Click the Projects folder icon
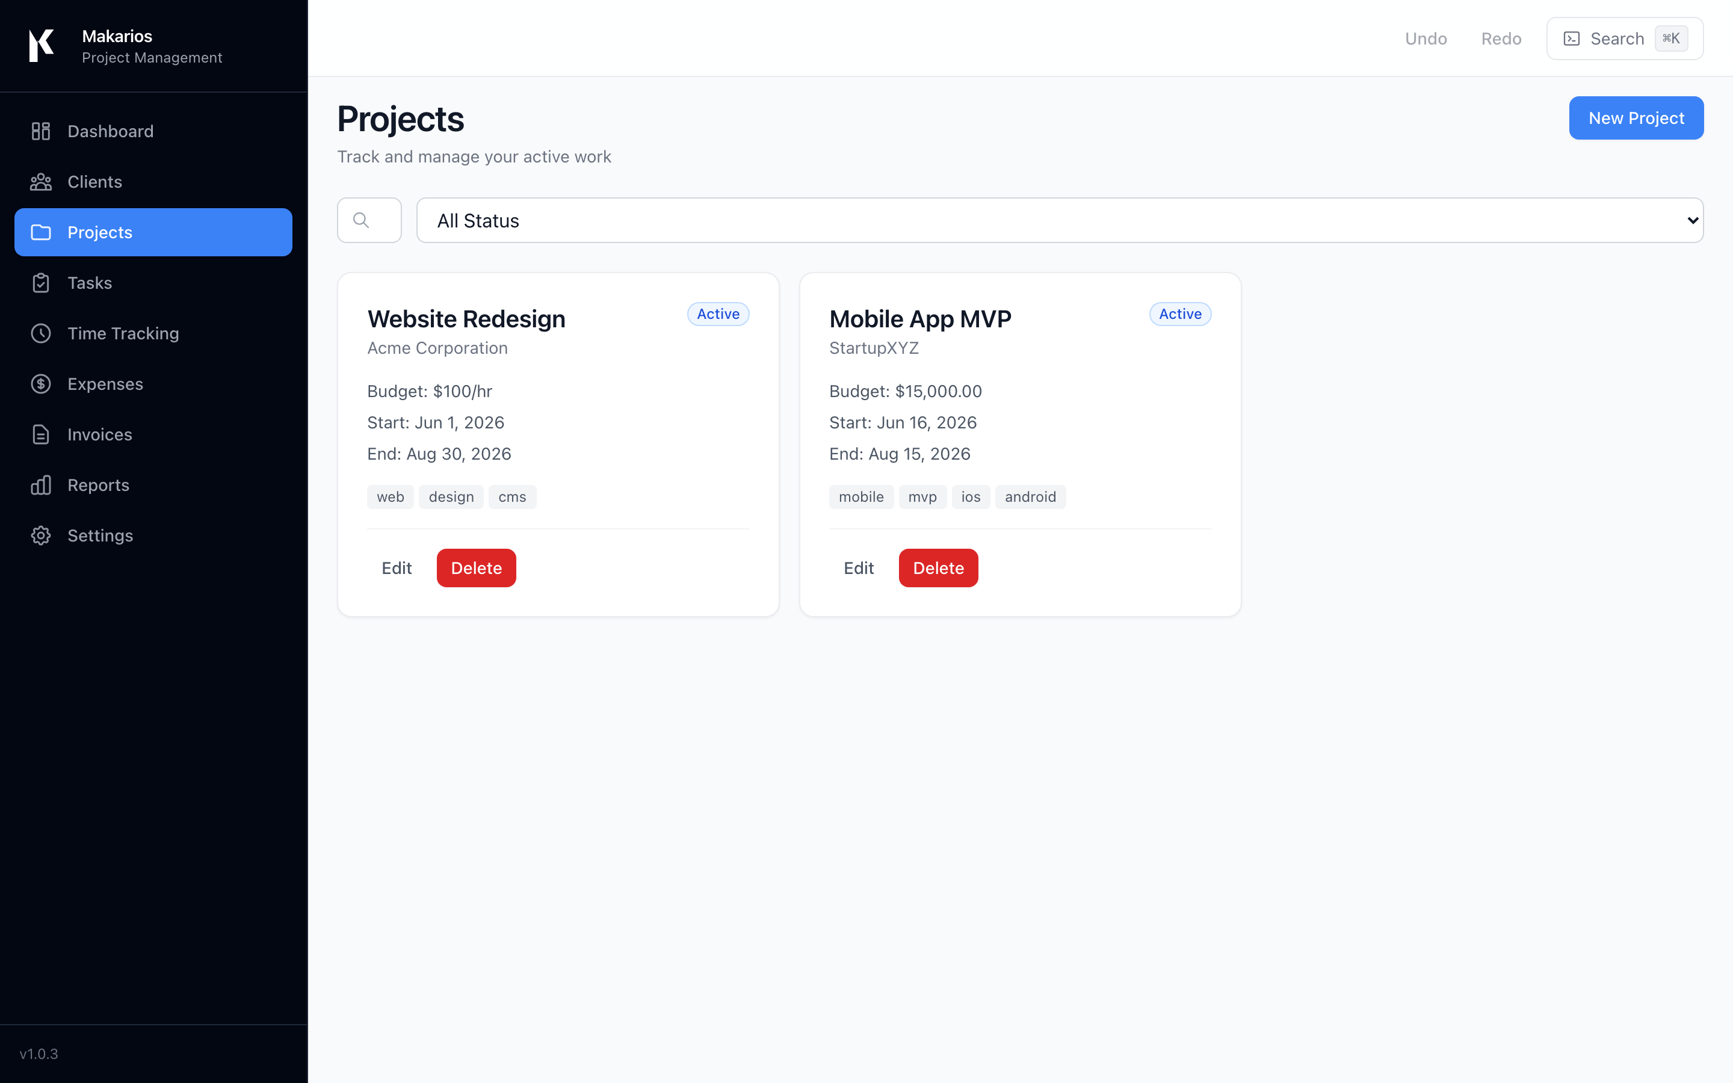This screenshot has width=1733, height=1083. pos(41,232)
